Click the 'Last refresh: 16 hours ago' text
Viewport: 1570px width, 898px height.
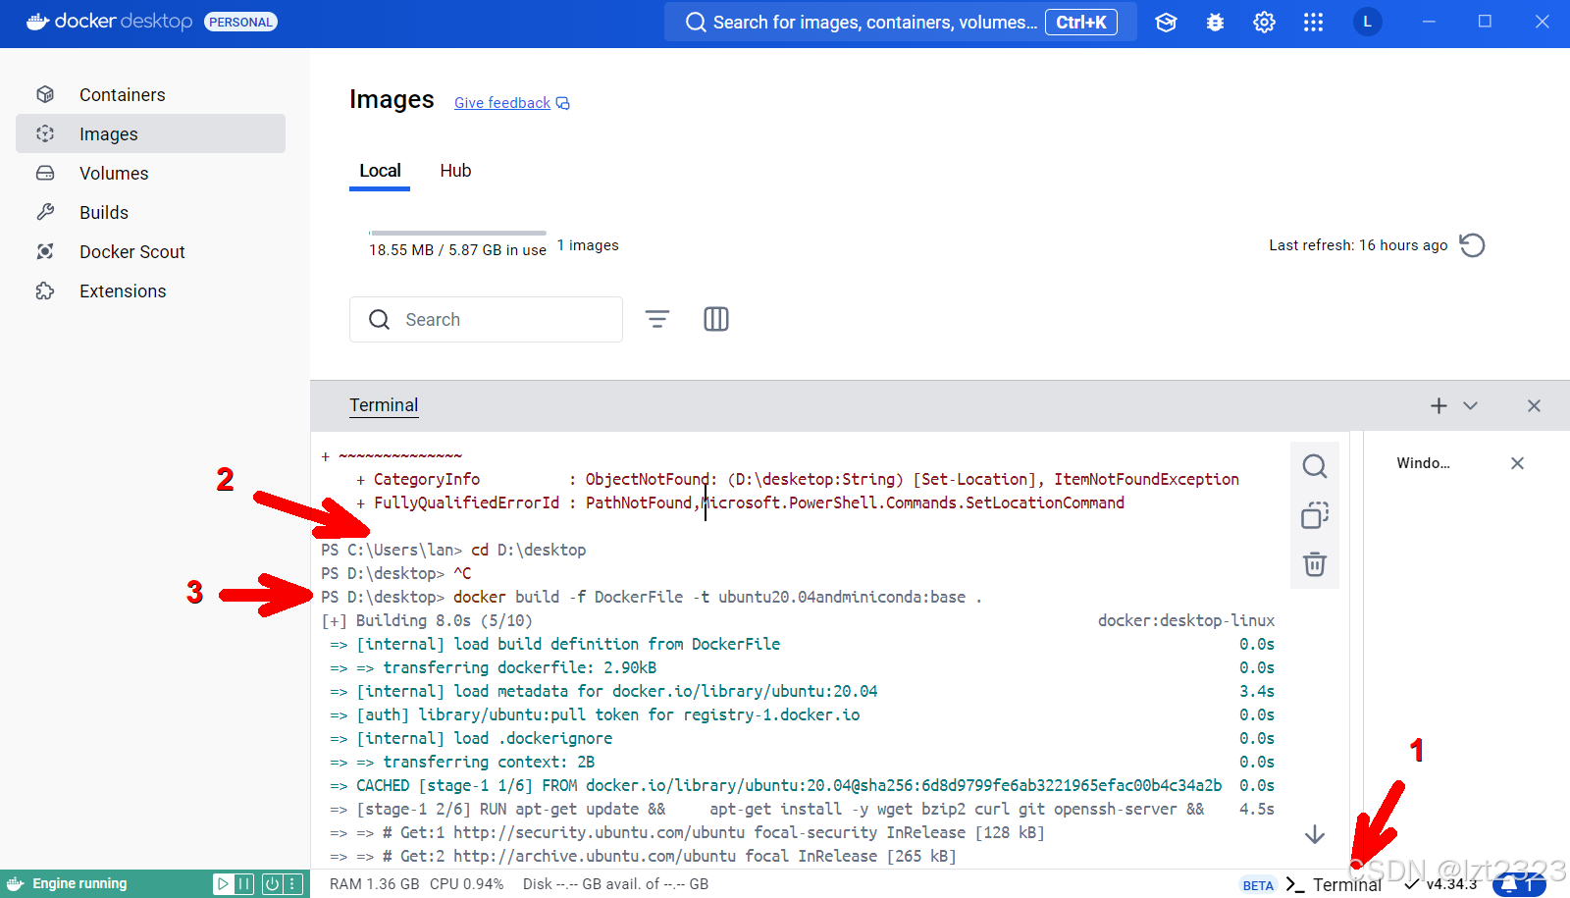click(1358, 245)
